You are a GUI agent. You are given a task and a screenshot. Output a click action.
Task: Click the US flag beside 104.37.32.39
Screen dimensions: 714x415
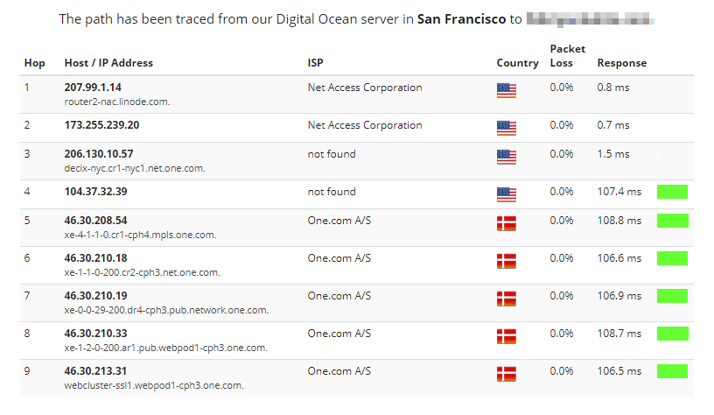[x=506, y=194]
